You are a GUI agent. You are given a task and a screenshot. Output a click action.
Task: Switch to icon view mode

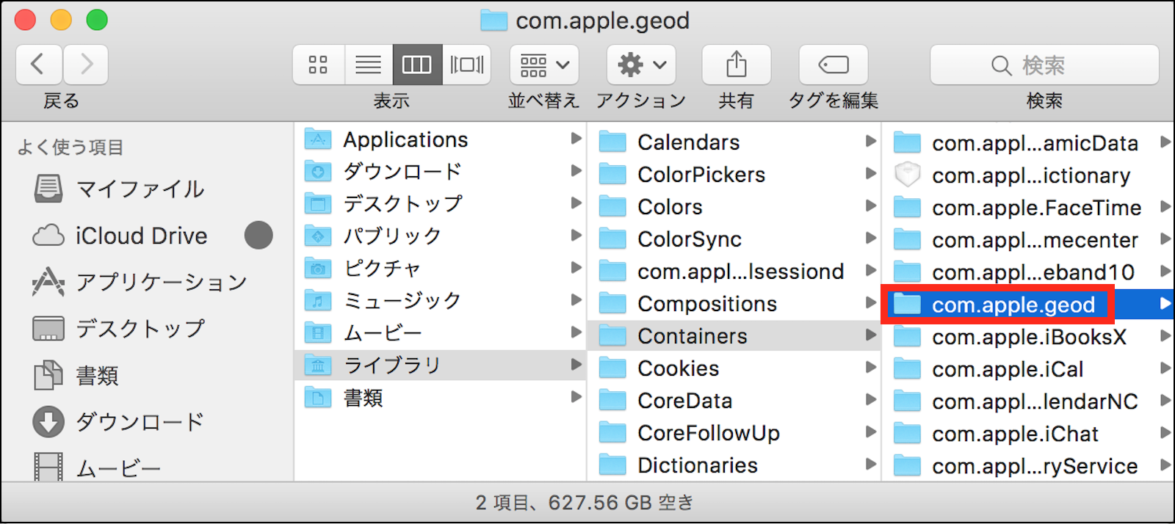point(318,65)
